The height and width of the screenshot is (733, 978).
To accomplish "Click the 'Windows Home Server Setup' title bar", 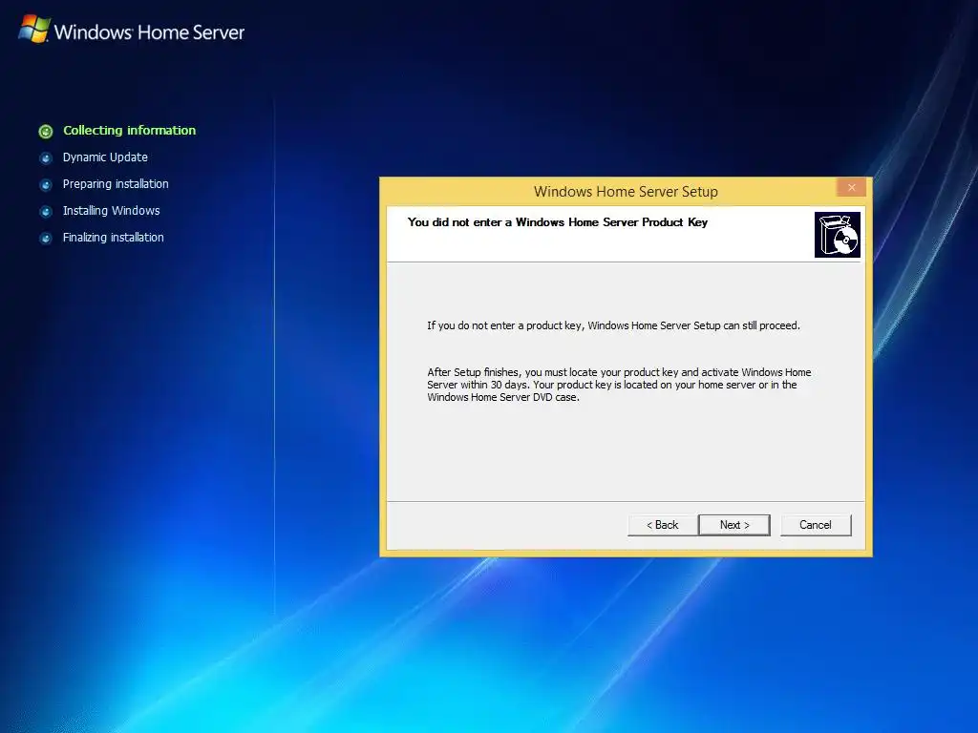I will point(625,191).
